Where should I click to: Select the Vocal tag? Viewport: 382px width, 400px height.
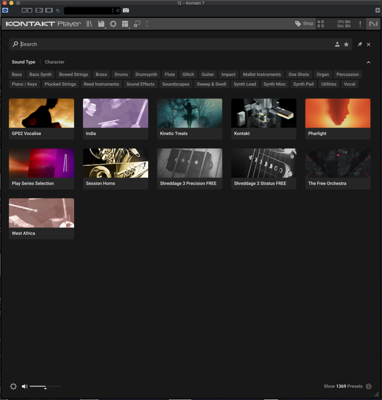[350, 84]
